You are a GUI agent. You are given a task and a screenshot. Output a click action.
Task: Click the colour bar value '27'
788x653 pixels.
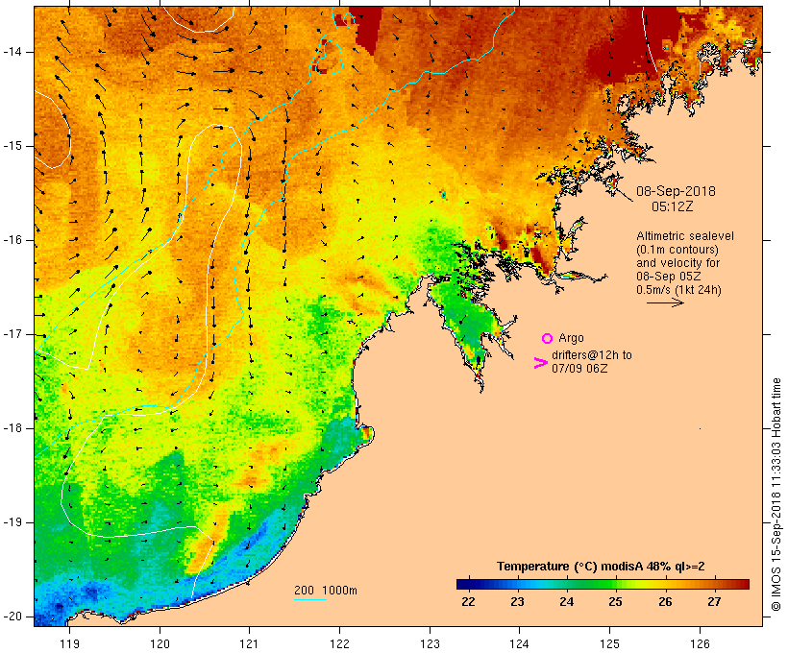point(715,601)
